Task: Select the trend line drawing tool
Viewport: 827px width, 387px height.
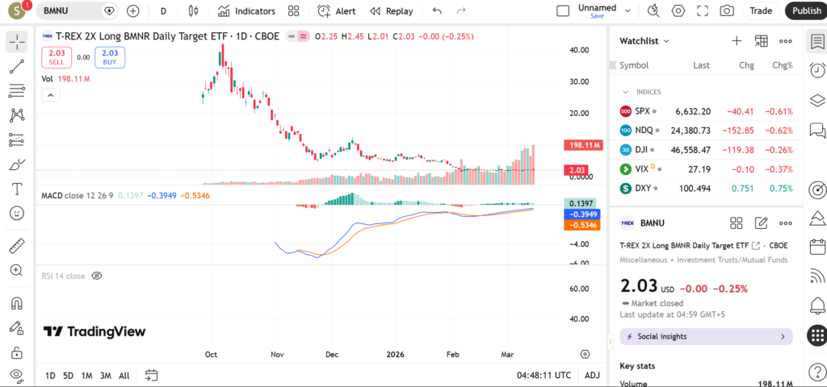Action: click(x=16, y=67)
